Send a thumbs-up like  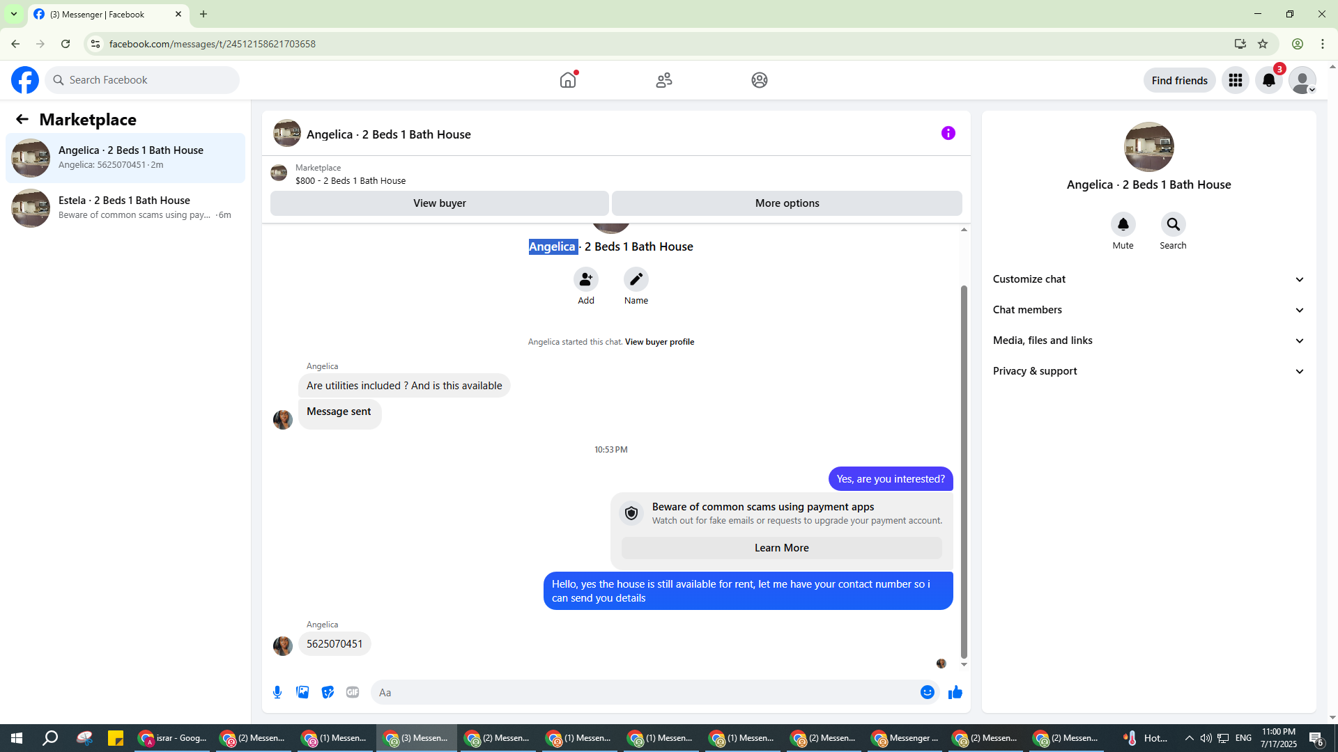(955, 692)
